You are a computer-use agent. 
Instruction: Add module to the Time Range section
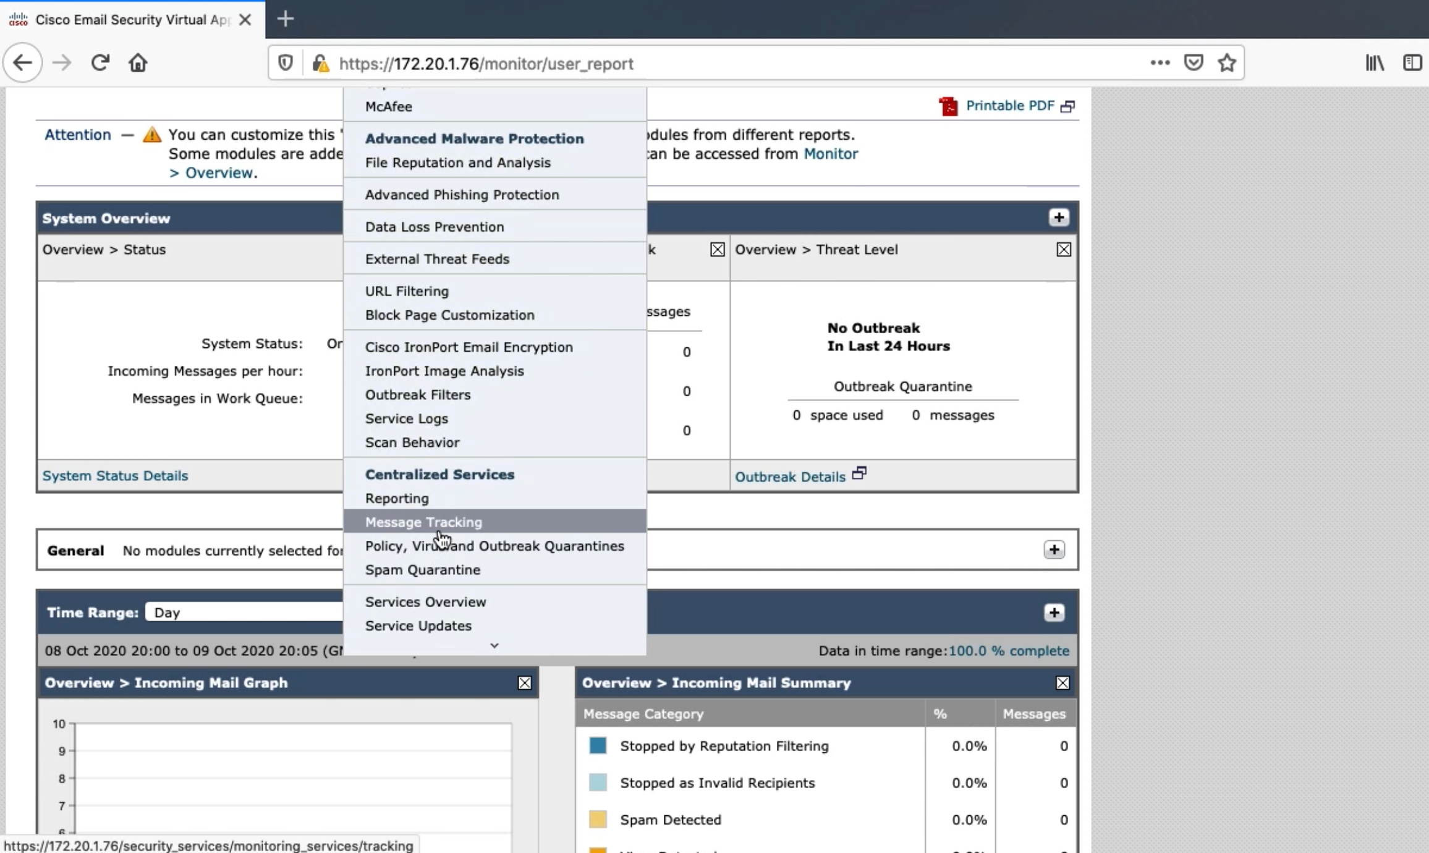click(x=1054, y=613)
